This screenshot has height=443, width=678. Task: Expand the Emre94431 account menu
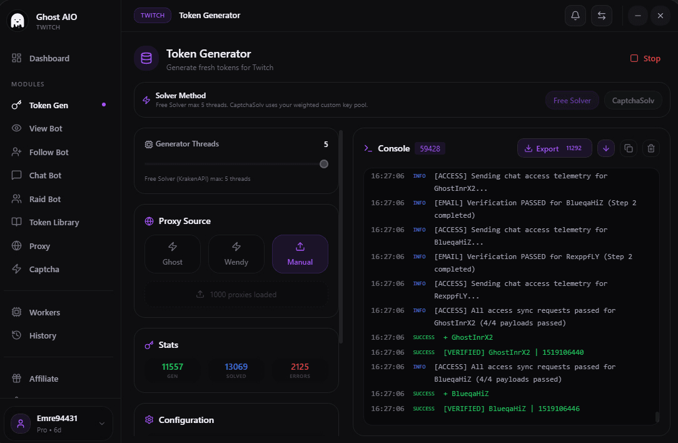point(58,424)
